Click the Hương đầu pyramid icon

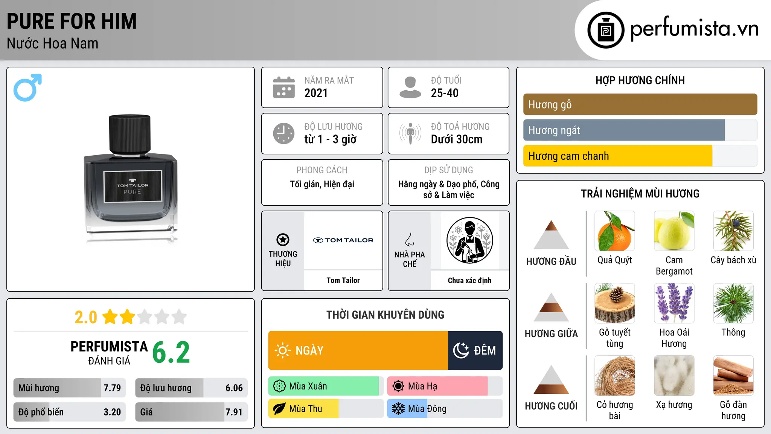coord(551,235)
